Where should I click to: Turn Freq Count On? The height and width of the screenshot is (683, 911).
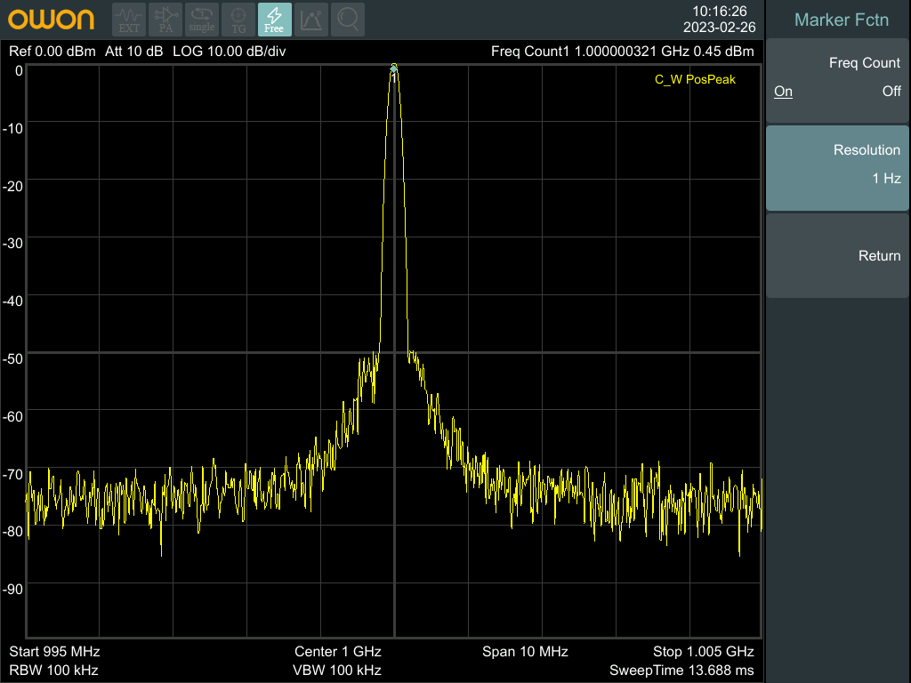[x=783, y=92]
